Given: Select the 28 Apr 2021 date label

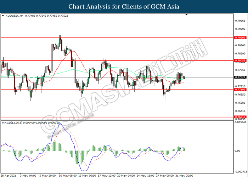Looking at the screenshot, I should (9, 176).
